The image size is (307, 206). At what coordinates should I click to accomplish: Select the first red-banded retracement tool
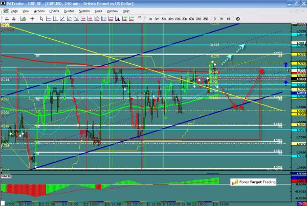click(x=83, y=19)
